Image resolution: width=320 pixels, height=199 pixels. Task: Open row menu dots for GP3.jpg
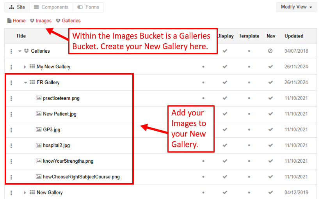click(11, 130)
